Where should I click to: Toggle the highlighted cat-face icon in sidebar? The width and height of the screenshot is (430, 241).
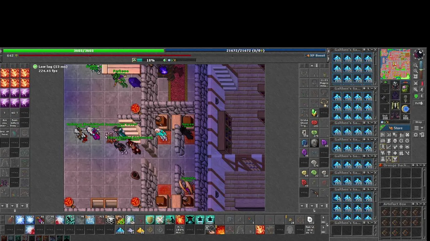pos(395,159)
